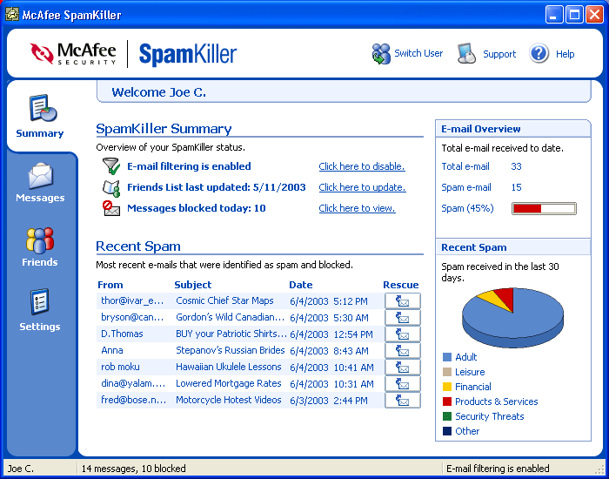Select sender D.Thomas in spam list
609x479 pixels.
pos(122,334)
